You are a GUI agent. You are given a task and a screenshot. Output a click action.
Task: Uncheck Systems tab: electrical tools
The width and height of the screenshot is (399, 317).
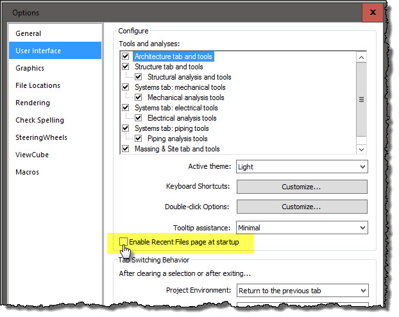click(x=126, y=107)
